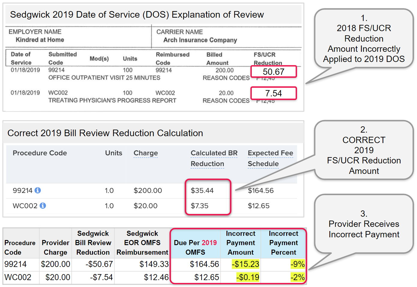This screenshot has height=287, width=417.
Task: Click the info icon beside WC002
Action: click(43, 206)
